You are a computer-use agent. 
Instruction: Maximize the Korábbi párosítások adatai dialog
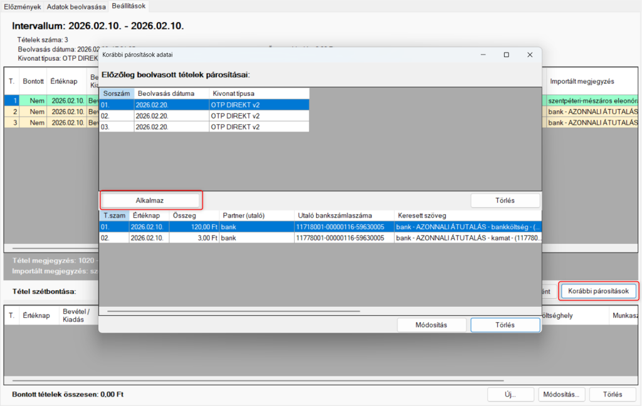[506, 55]
